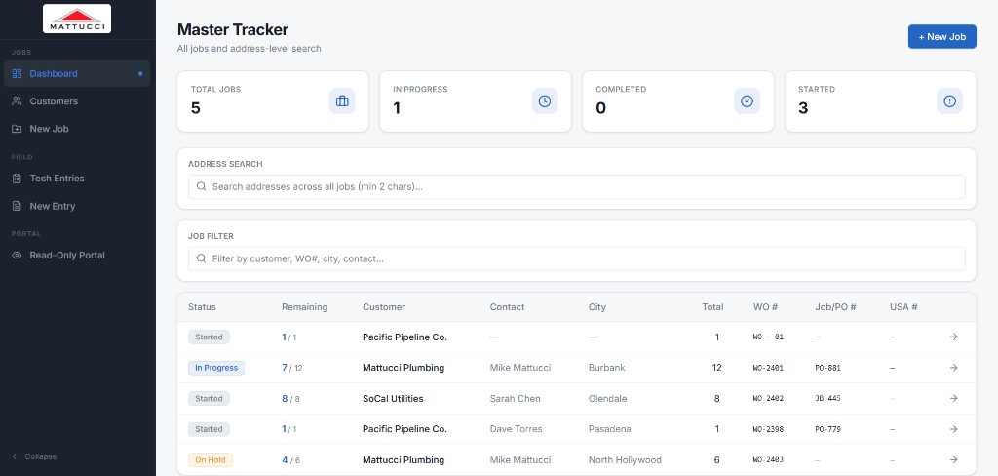This screenshot has width=998, height=476.
Task: Click Mattucci Plumbing in Burbank row
Action: click(403, 368)
